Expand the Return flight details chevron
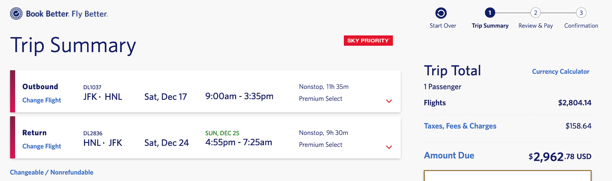The image size is (612, 181). point(389,147)
